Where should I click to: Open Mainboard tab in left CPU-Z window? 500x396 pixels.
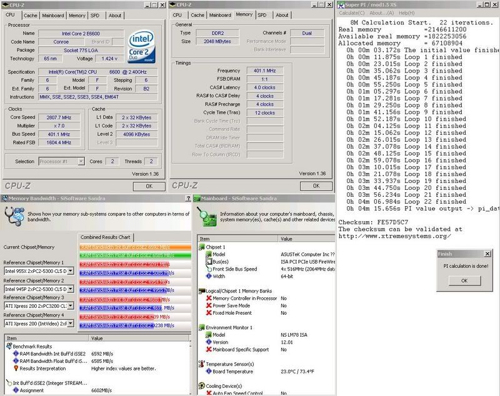click(53, 16)
